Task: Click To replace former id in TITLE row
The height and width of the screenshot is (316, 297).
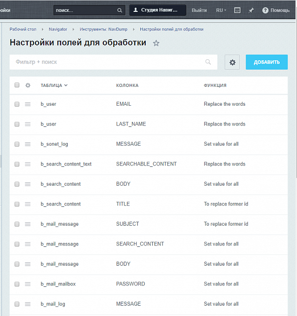Action: [226, 204]
